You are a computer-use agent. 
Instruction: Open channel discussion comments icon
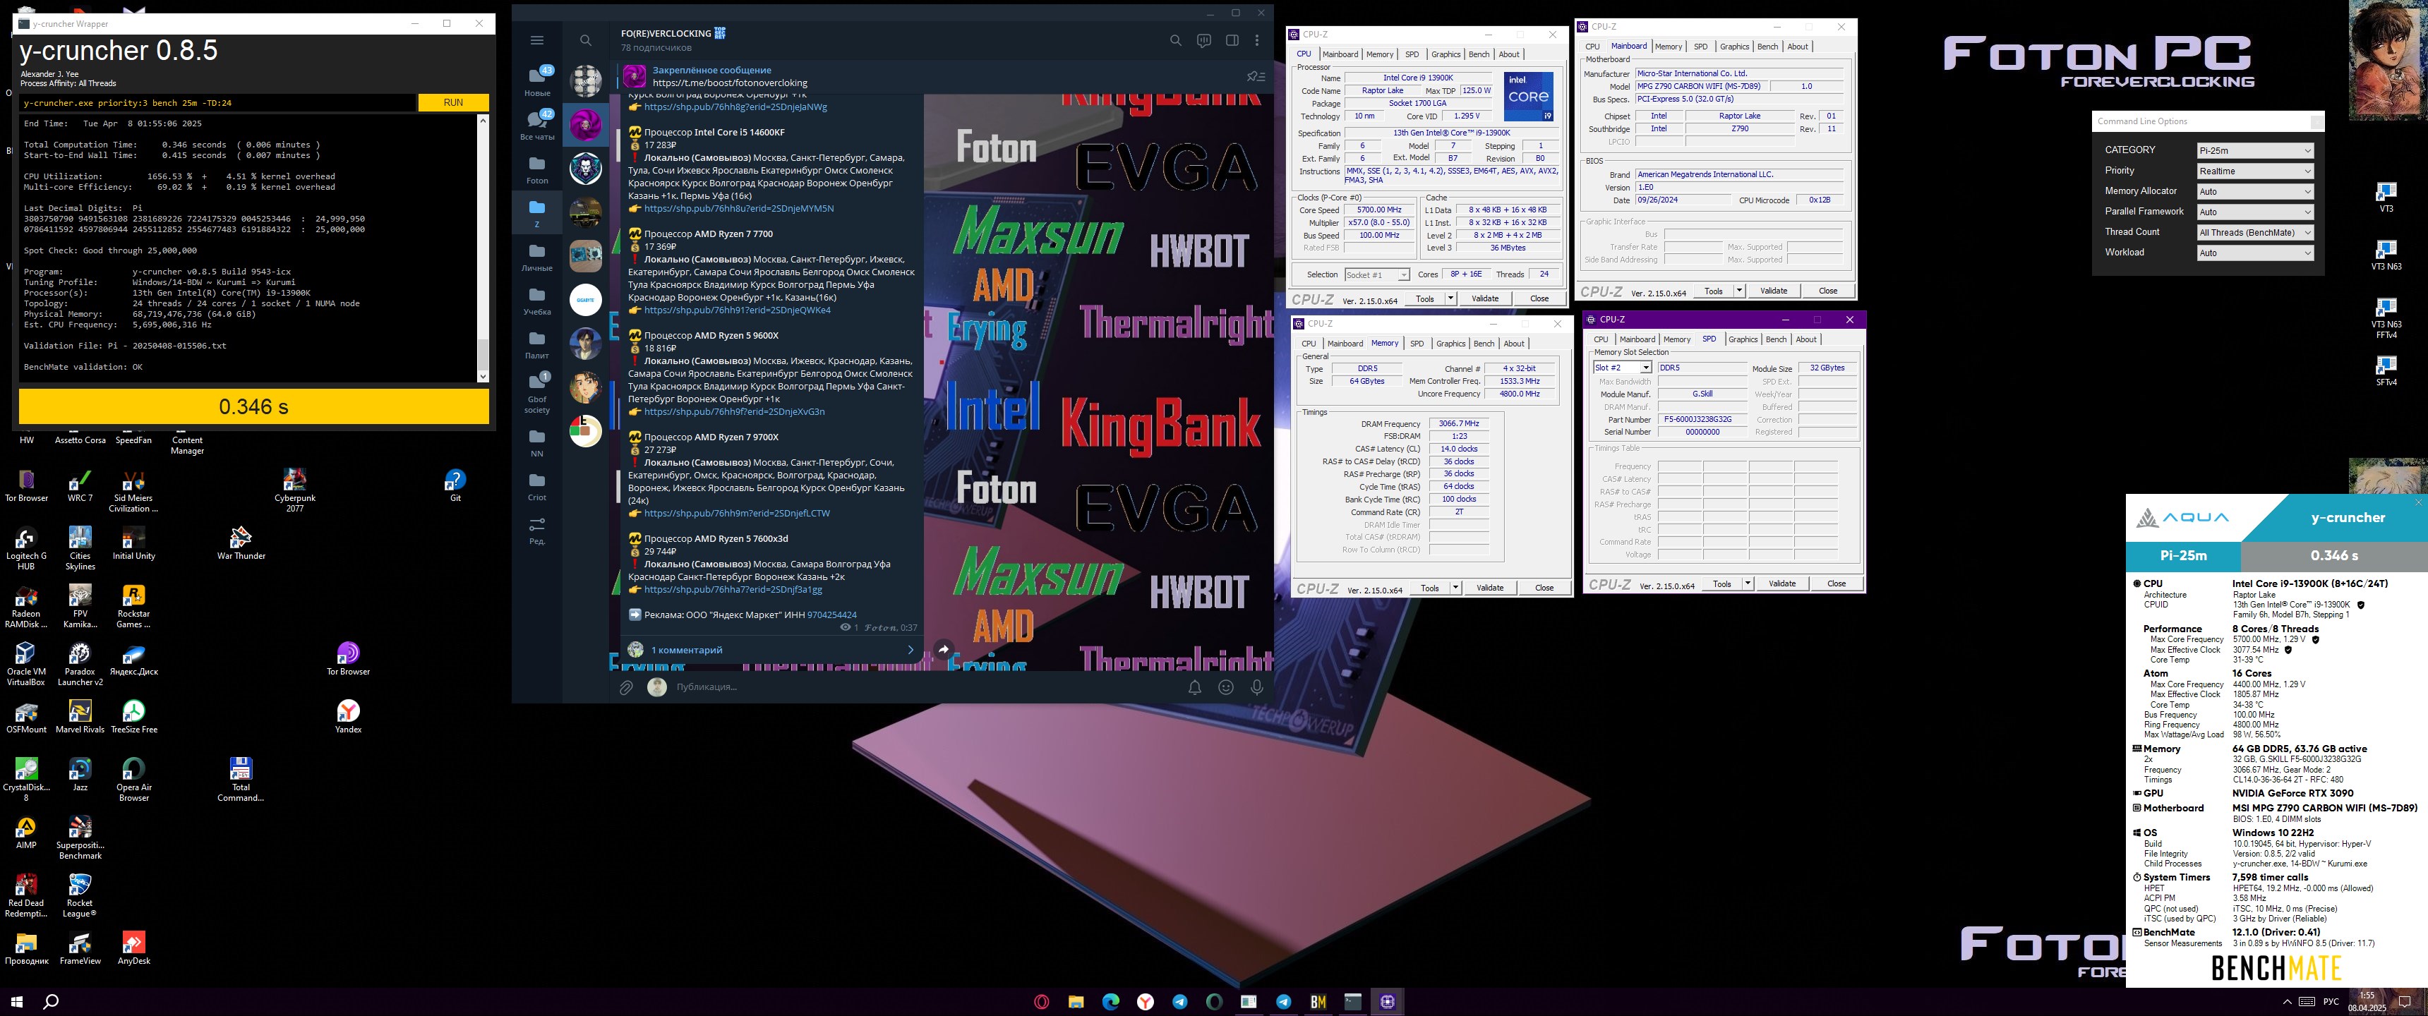[1203, 40]
